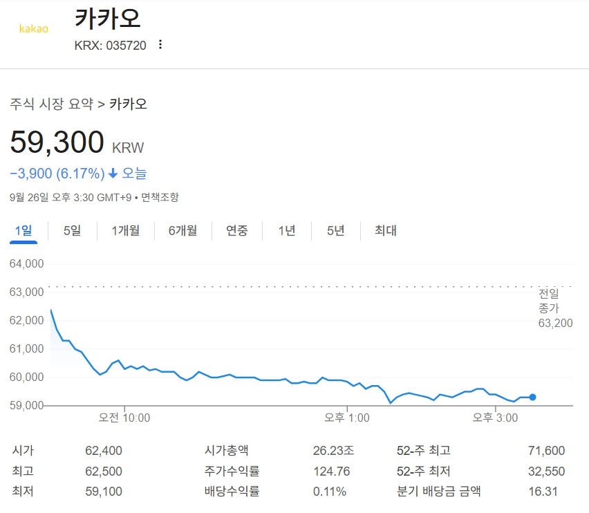Open the 5년 chart range

coord(335,230)
